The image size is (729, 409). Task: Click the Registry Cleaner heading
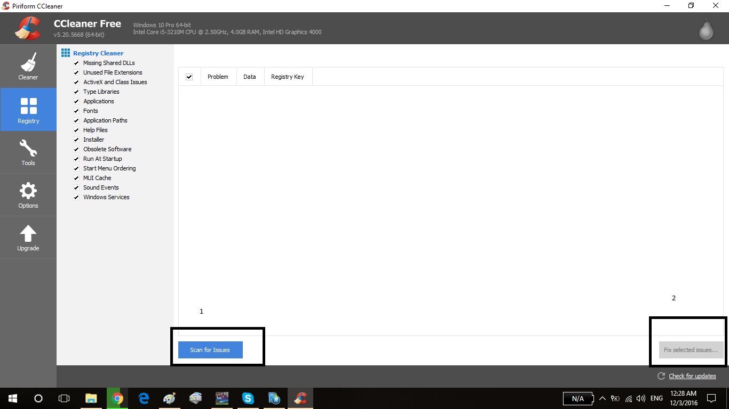tap(98, 53)
